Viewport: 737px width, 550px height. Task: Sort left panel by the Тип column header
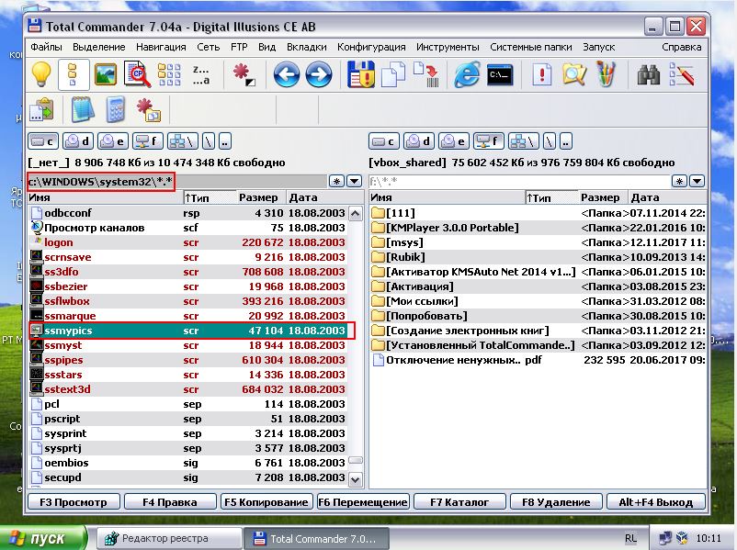coord(210,197)
